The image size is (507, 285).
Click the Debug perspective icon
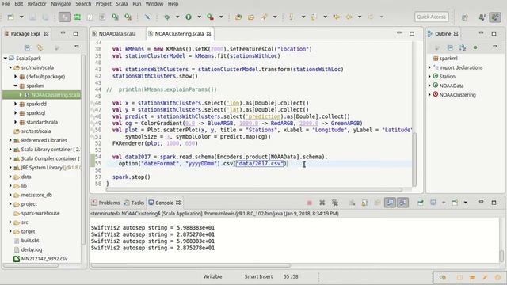pyautogui.click(x=482, y=17)
